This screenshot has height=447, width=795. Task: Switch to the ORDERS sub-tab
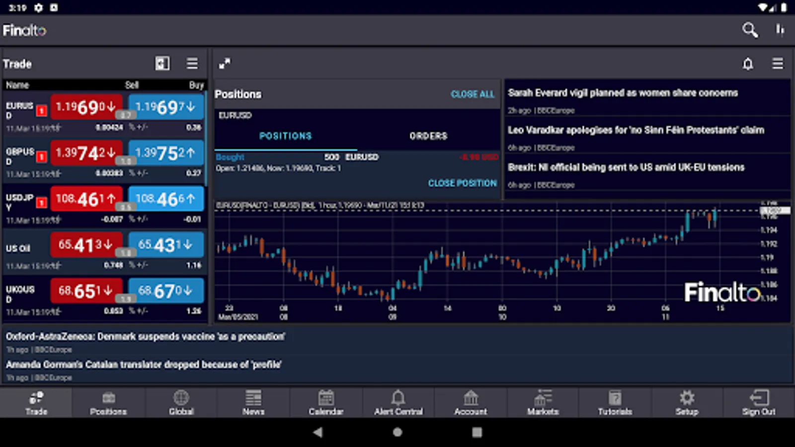click(428, 136)
